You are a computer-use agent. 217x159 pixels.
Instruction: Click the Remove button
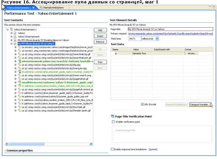(100, 42)
